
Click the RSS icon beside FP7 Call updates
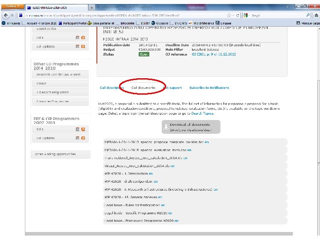pos(83,138)
